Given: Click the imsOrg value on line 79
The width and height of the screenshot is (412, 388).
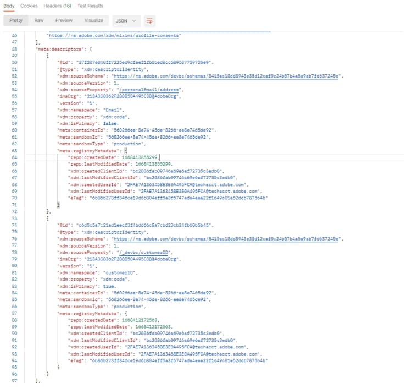Looking at the screenshot, I should [x=133, y=259].
